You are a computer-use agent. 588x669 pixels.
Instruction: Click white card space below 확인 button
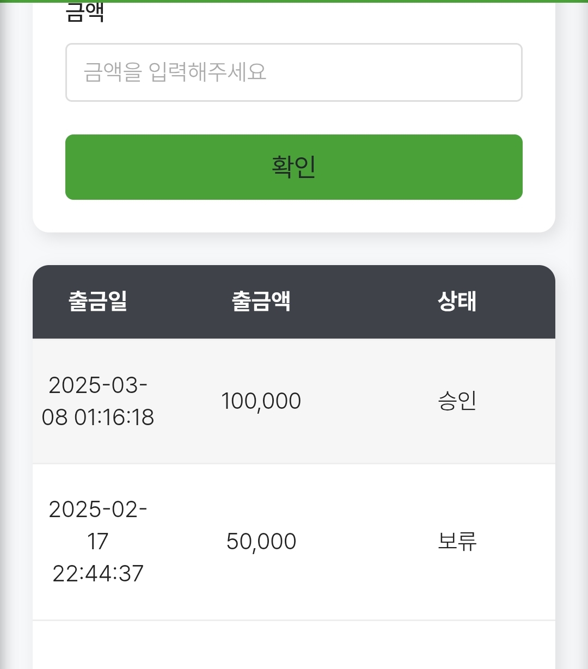[294, 216]
